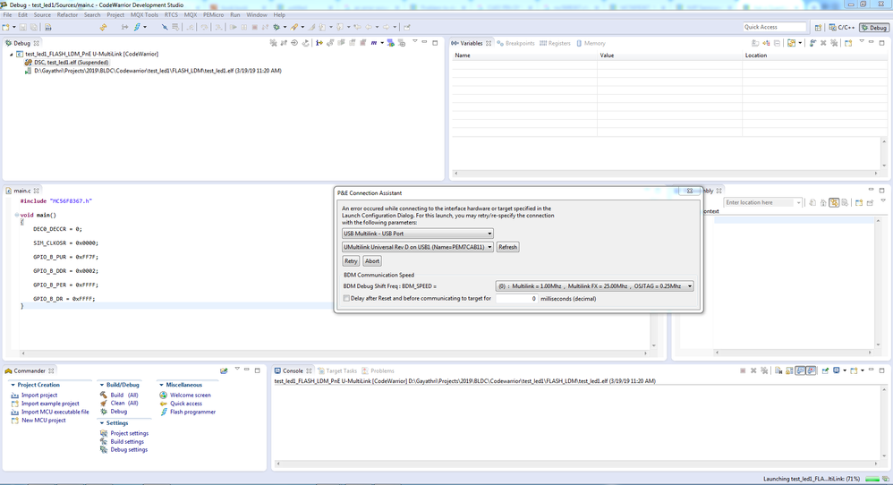This screenshot has width=893, height=485.
Task: Click the Flash programmer lightning icon in toolbar
Action: coord(137,28)
